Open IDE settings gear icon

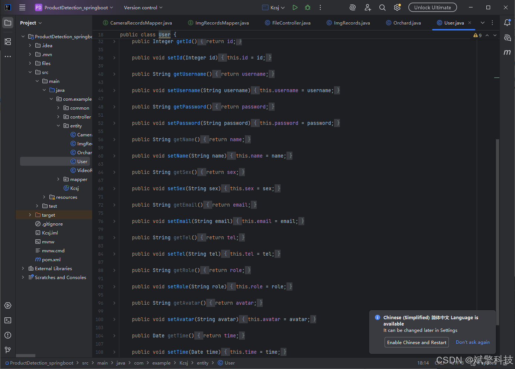[x=397, y=7]
